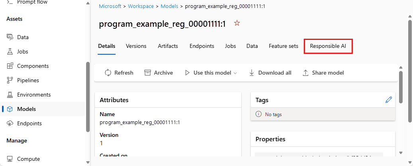Click the Refresh circular arrows icon

coord(108,73)
